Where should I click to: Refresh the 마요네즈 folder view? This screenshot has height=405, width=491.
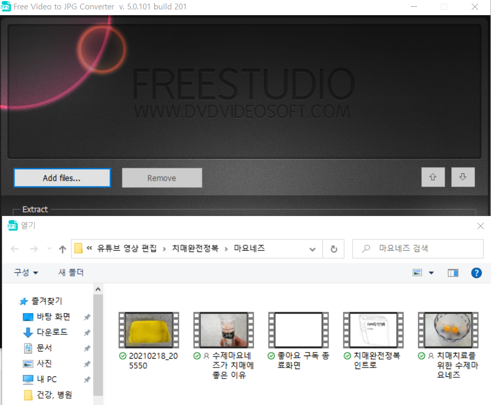pyautogui.click(x=334, y=249)
